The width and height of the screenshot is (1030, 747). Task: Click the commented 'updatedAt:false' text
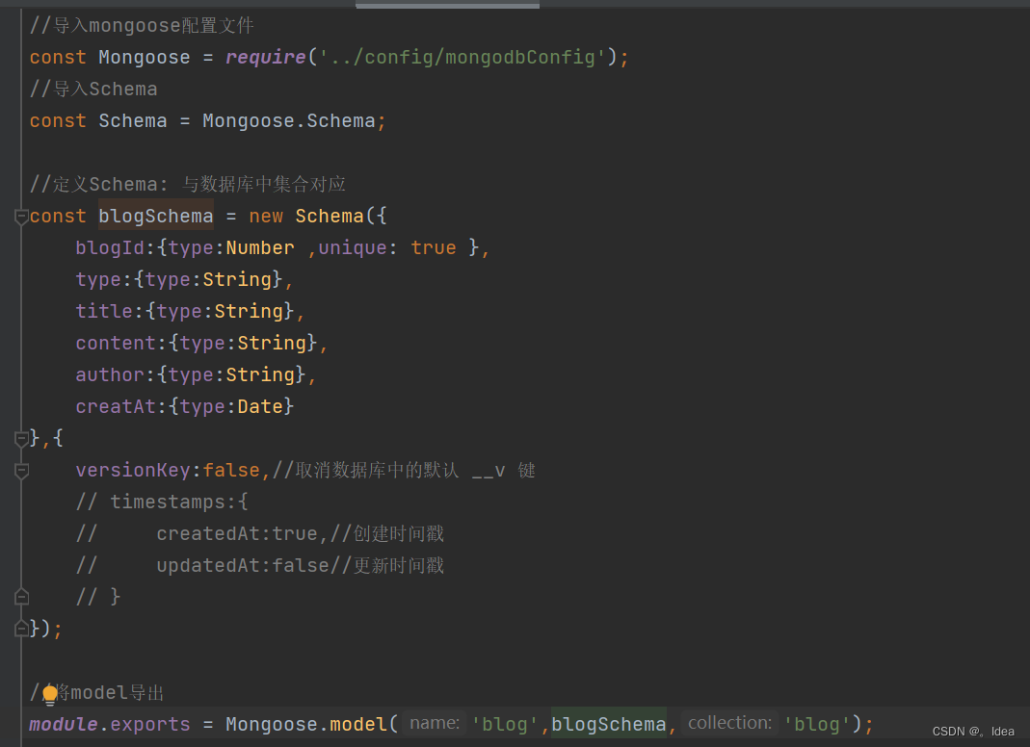(x=243, y=566)
